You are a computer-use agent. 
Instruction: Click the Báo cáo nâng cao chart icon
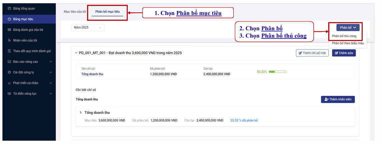tap(9, 62)
